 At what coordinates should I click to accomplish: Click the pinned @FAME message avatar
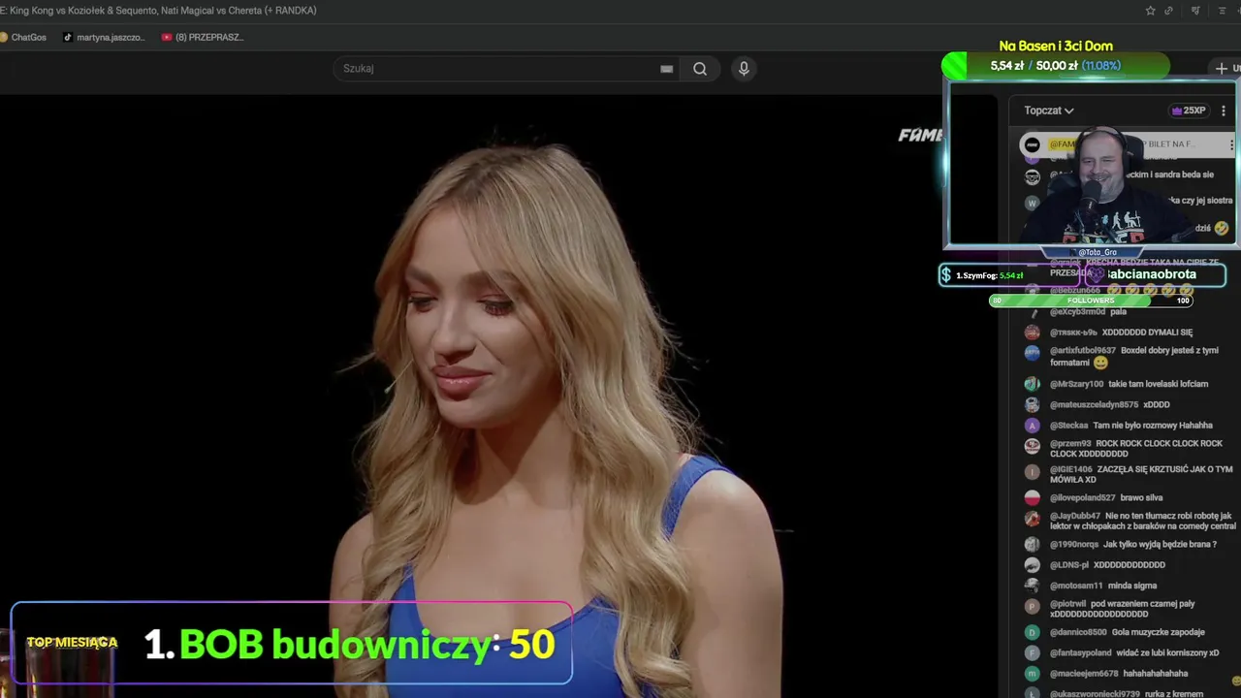(x=1032, y=144)
